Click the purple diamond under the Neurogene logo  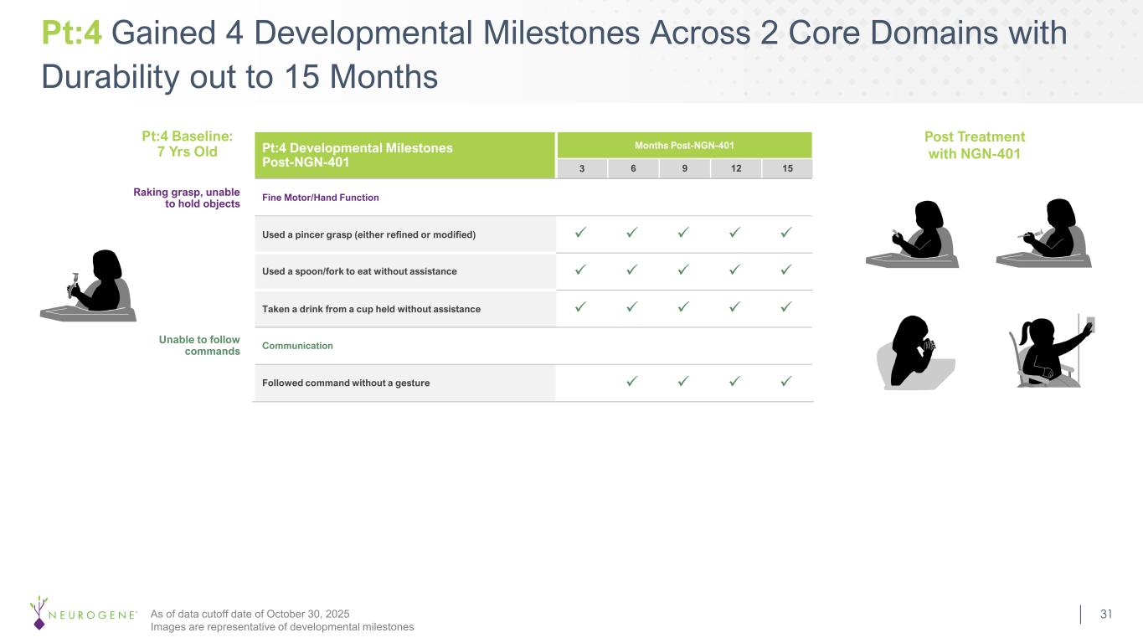coord(38,622)
